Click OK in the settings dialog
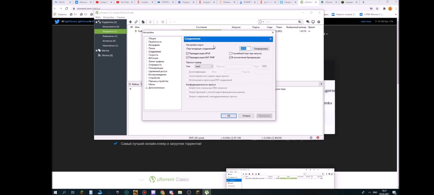The width and height of the screenshot is (434, 195). click(229, 116)
